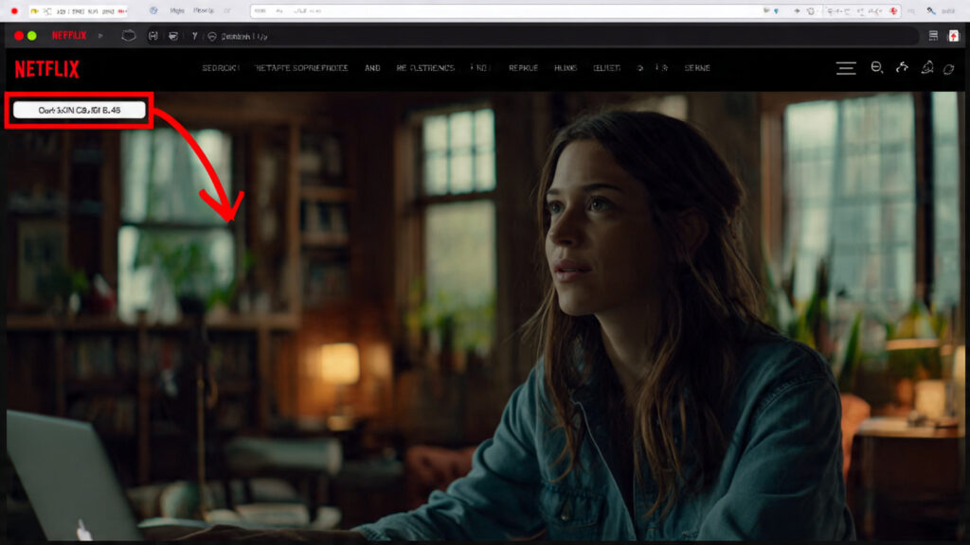Viewport: 970px width, 545px height.
Task: Click the highlighted red label box
Action: click(x=76, y=109)
